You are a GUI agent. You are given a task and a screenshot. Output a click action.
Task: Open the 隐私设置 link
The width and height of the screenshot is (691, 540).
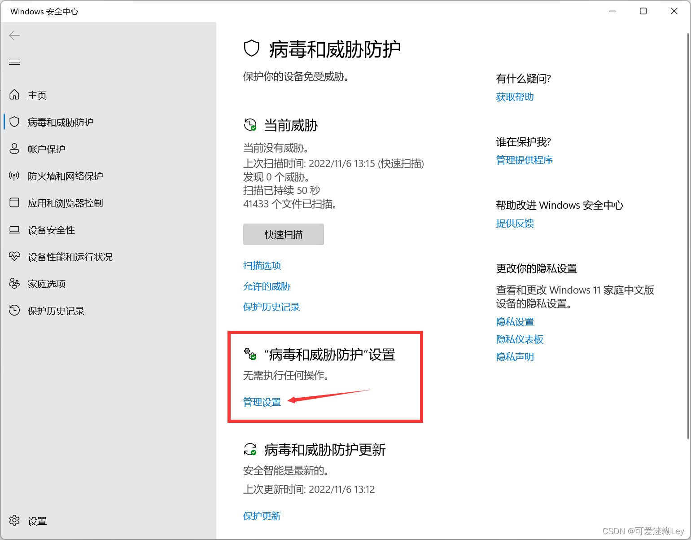515,321
